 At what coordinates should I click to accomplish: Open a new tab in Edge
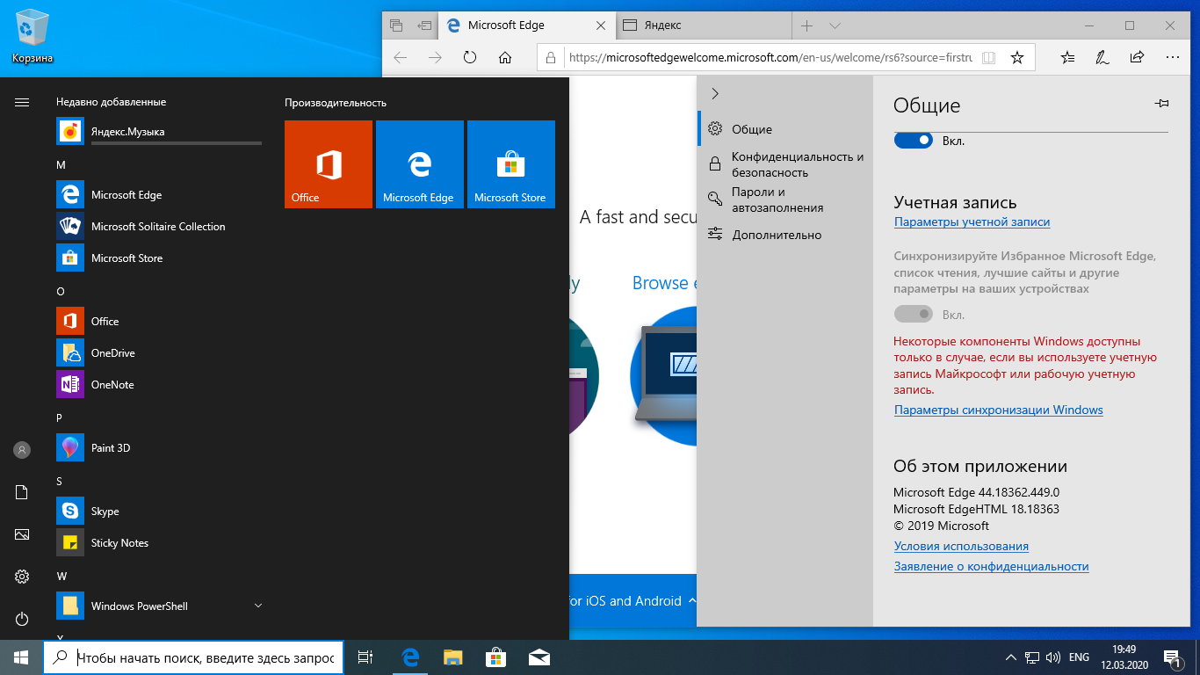[807, 25]
